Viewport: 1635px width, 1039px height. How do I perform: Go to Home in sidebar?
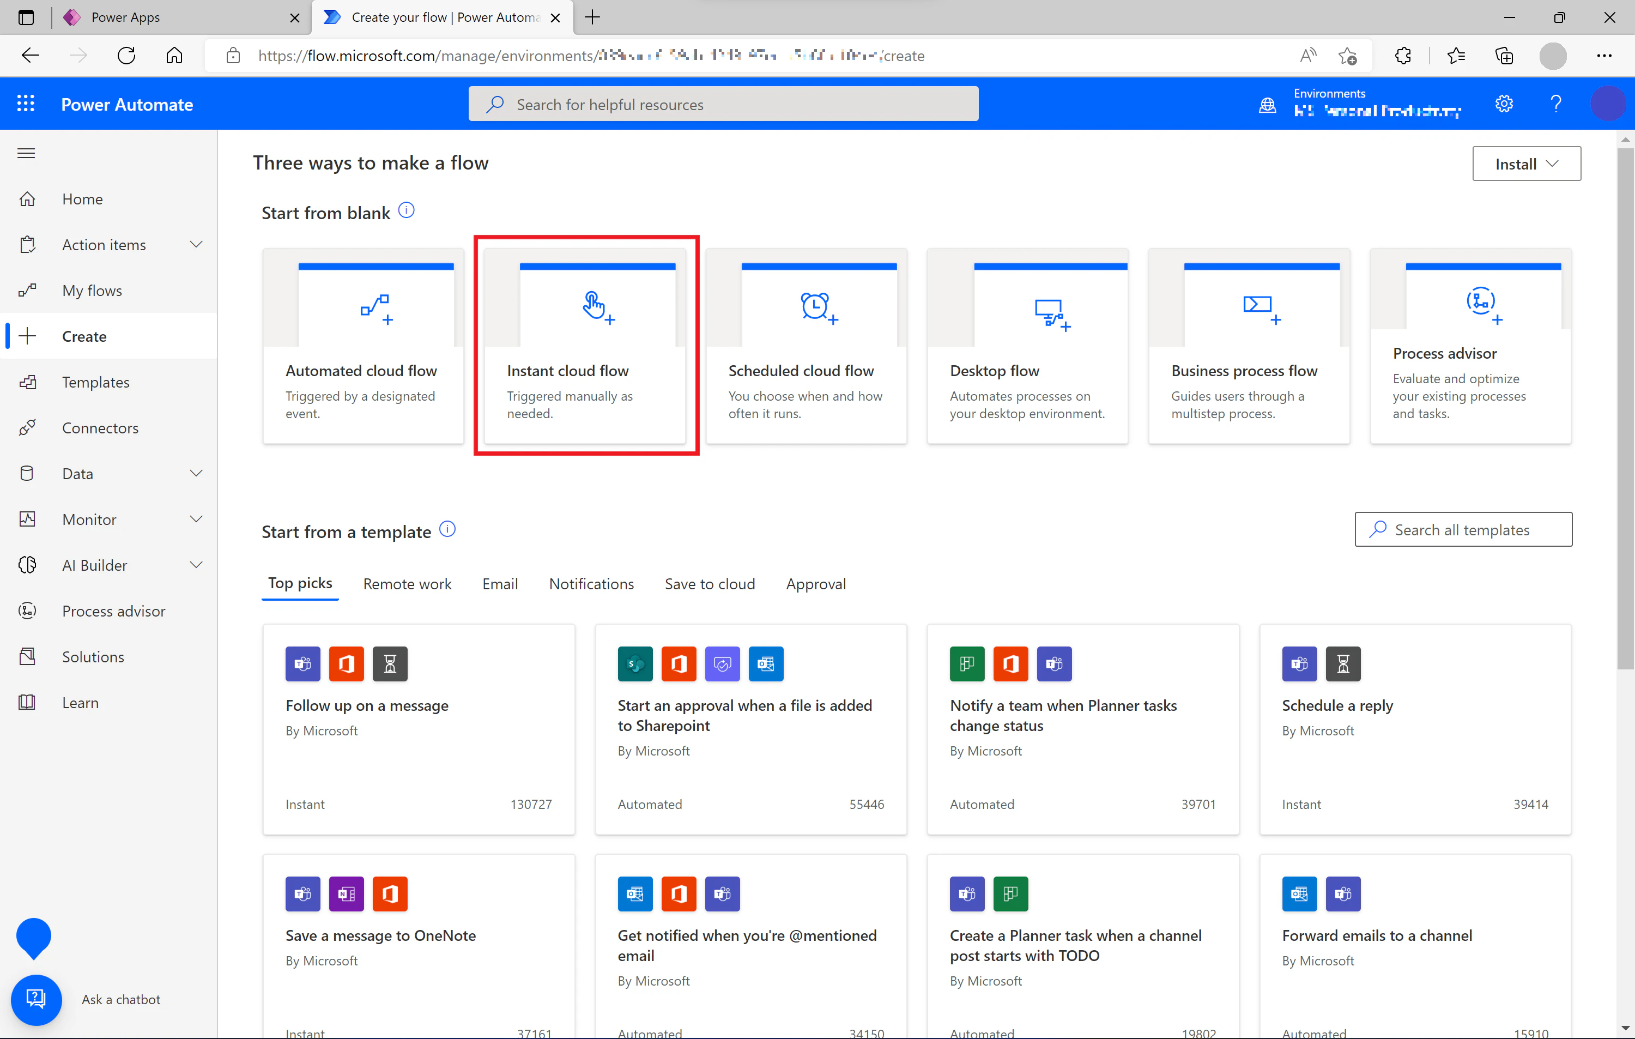click(108, 199)
